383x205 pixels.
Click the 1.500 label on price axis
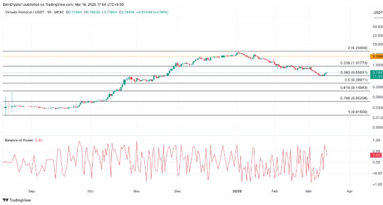tap(378, 65)
